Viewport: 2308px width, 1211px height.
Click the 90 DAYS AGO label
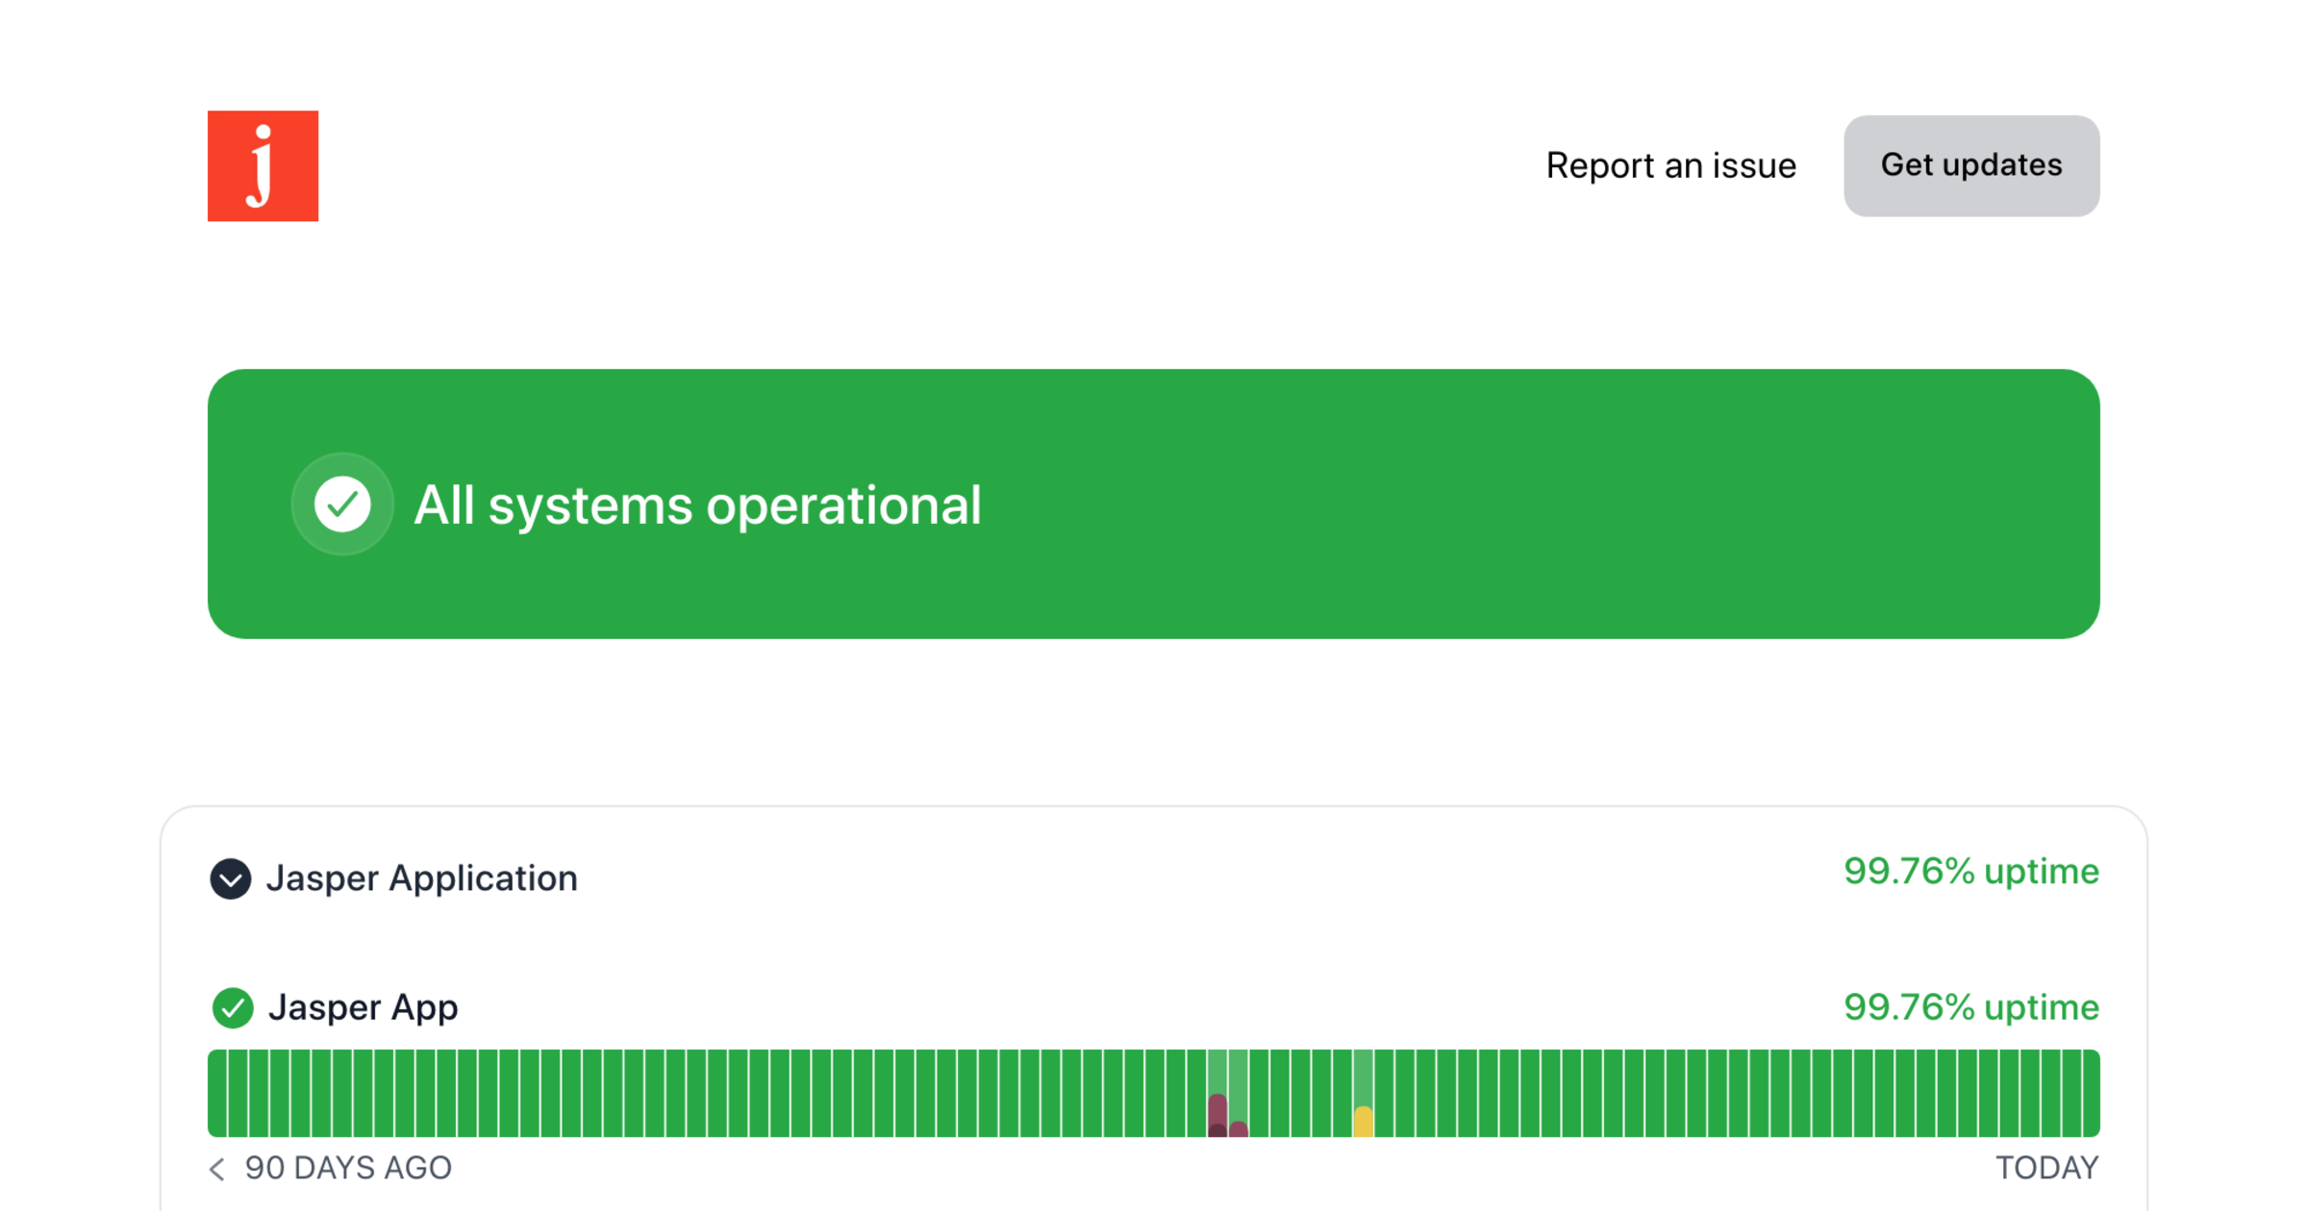click(348, 1168)
